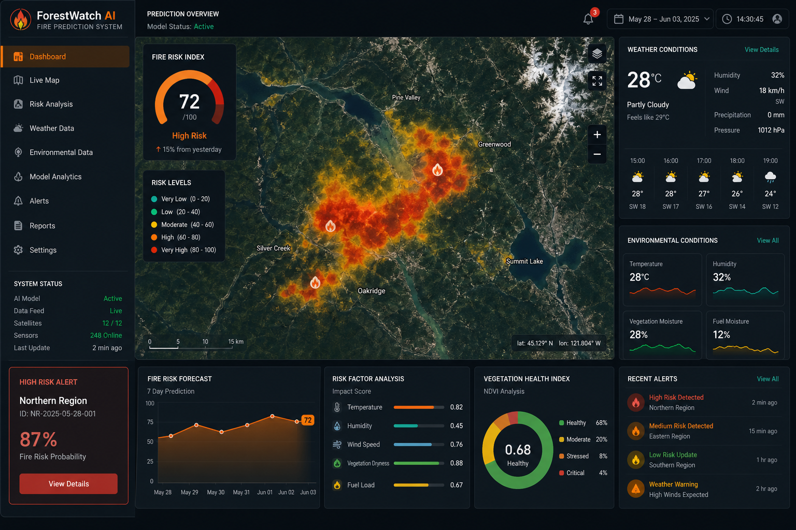This screenshot has width=796, height=530.
Task: Open the Temperature 28°C condition card
Action: click(662, 279)
